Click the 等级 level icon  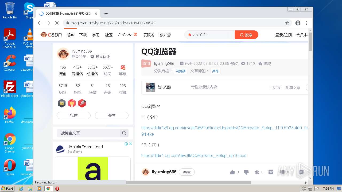(123, 67)
